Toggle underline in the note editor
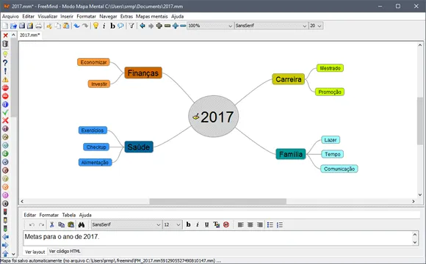The height and width of the screenshot is (264, 426). tap(206, 224)
